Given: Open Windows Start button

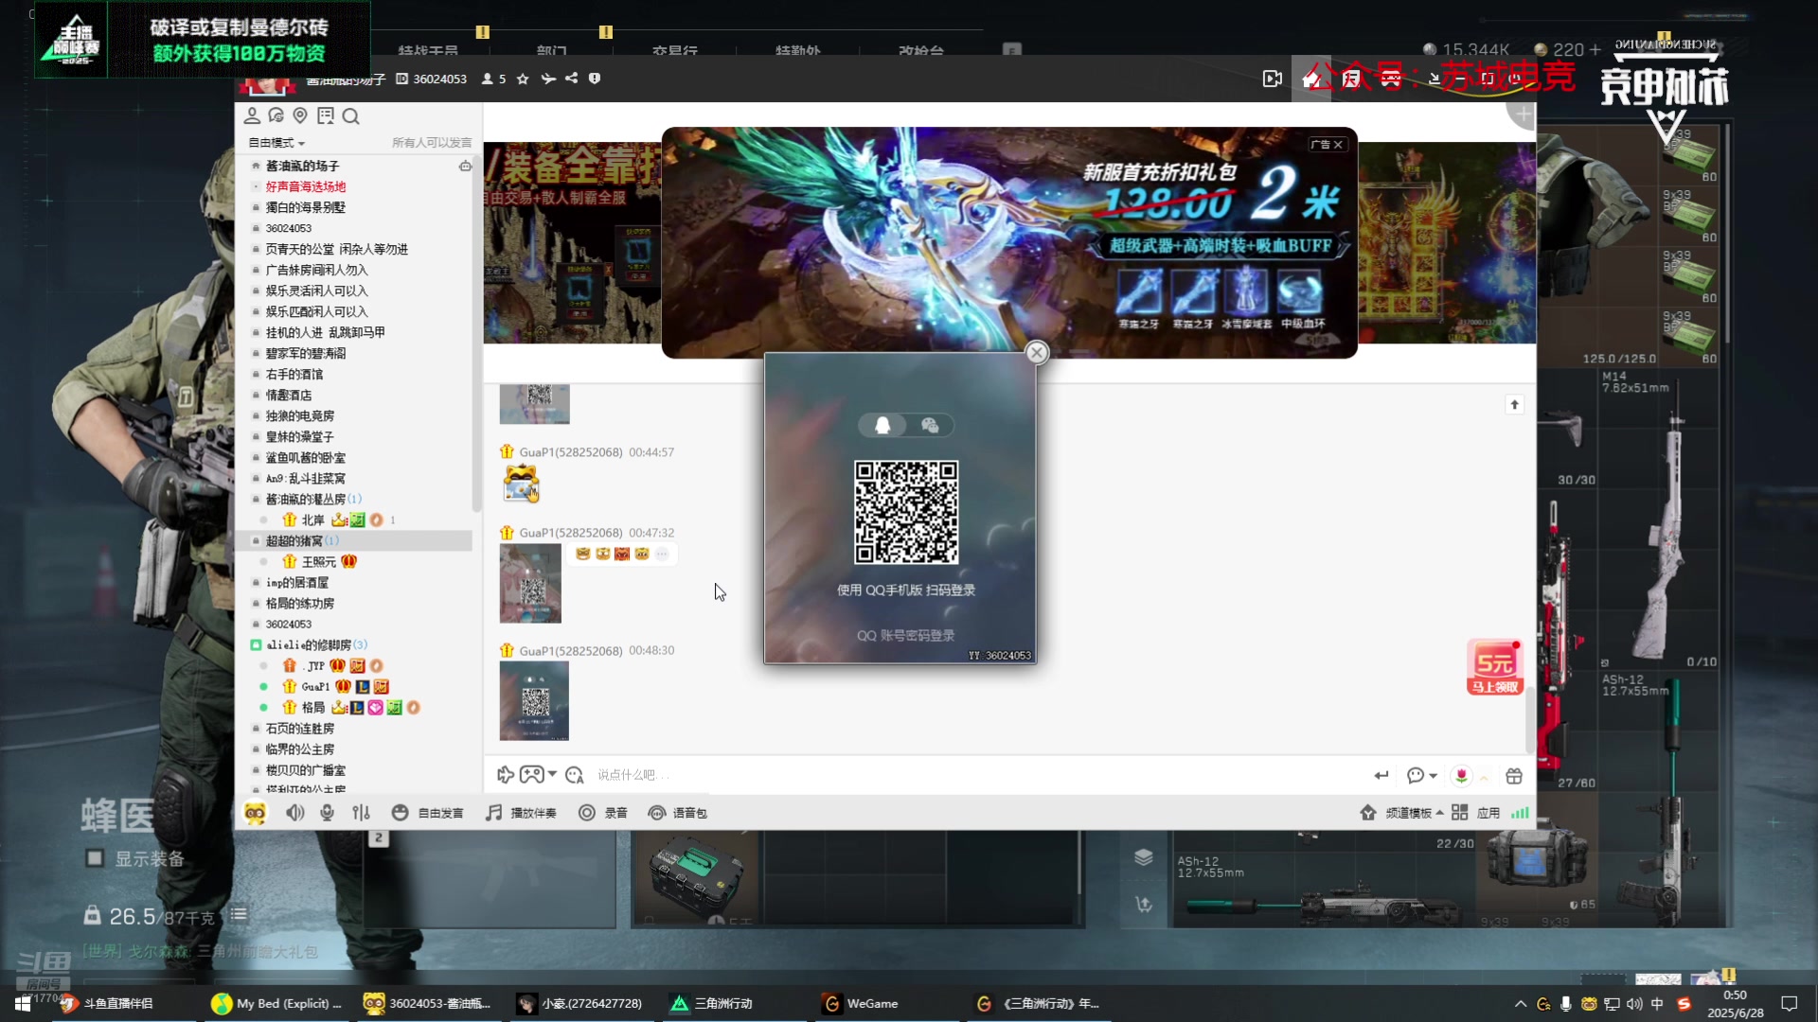Looking at the screenshot, I should (x=23, y=1004).
